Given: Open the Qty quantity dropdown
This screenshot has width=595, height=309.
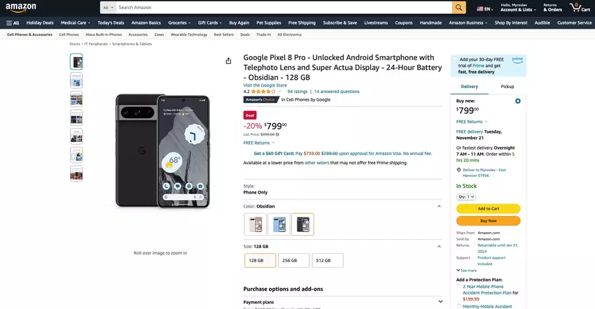Looking at the screenshot, I should 466,196.
